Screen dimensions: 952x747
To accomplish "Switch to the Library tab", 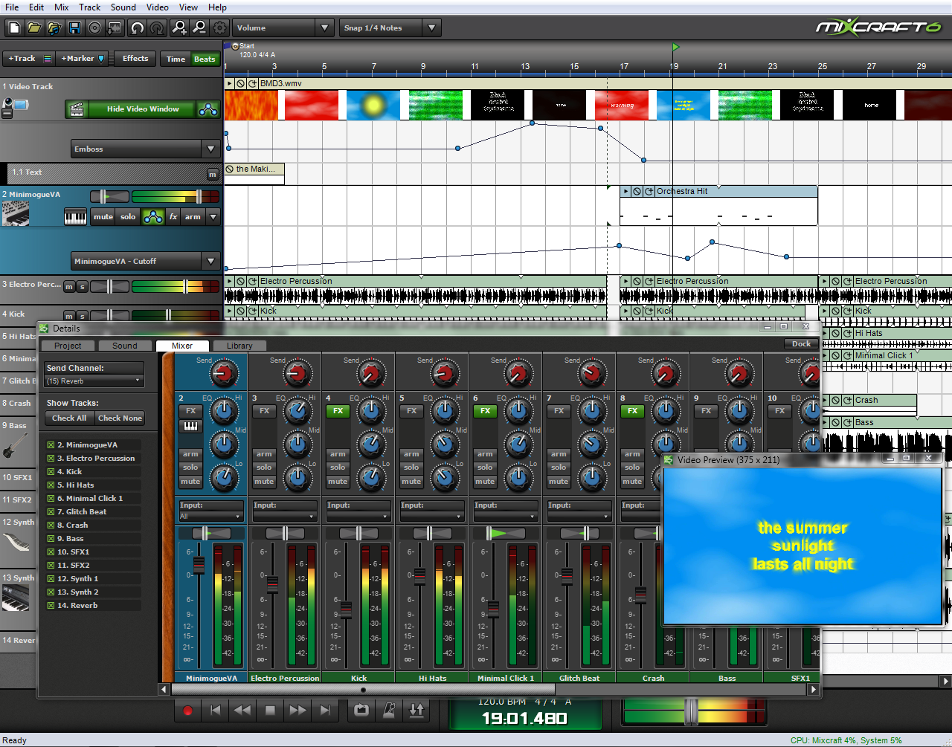I will (239, 346).
